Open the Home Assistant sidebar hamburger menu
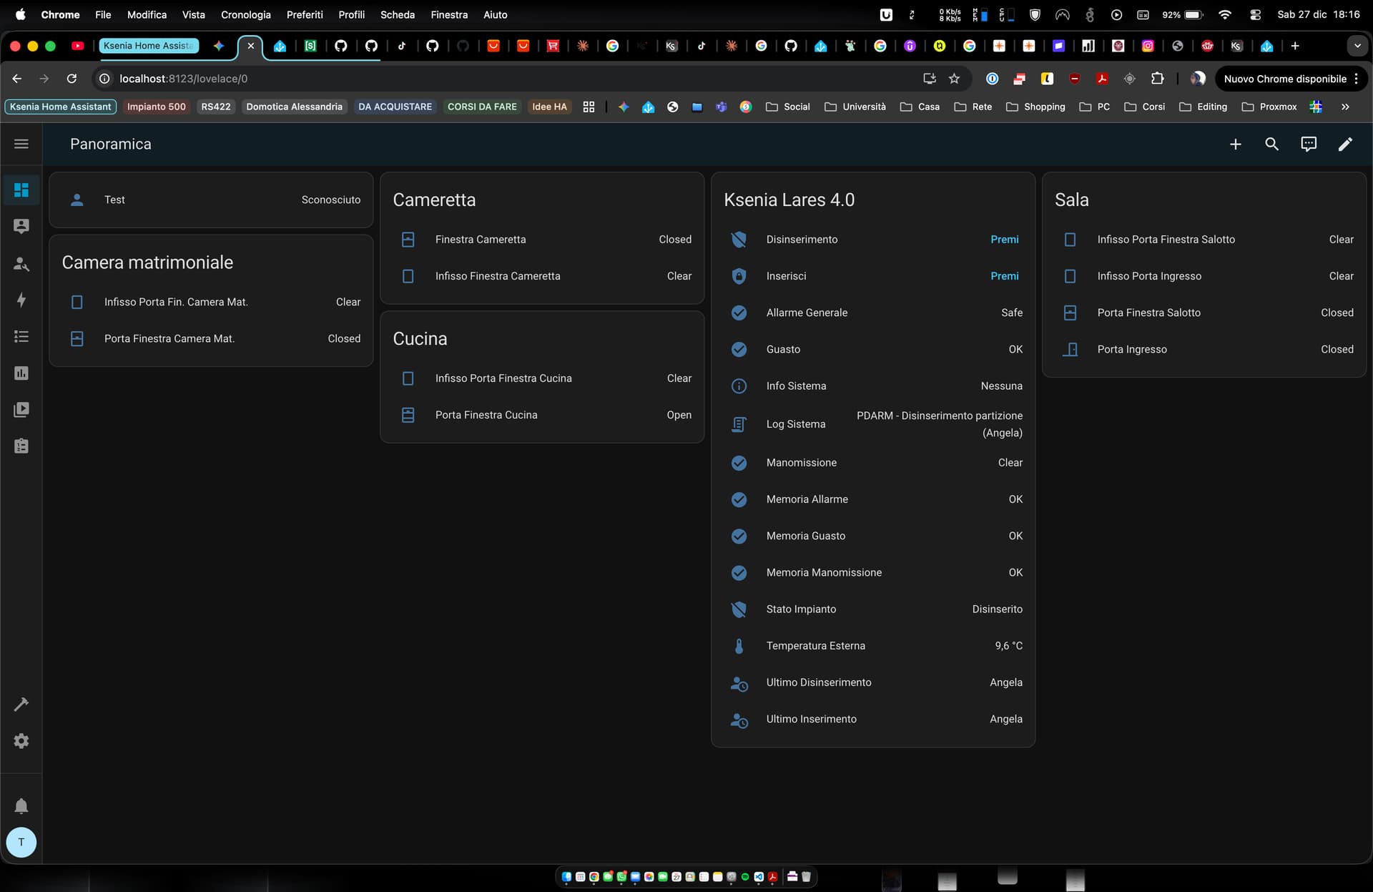 [x=21, y=144]
